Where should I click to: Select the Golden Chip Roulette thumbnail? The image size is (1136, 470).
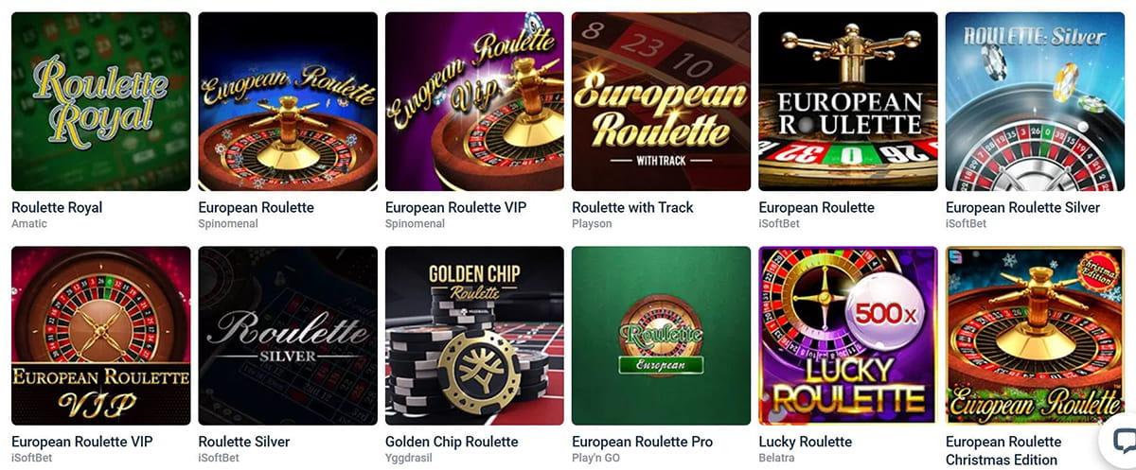click(474, 336)
